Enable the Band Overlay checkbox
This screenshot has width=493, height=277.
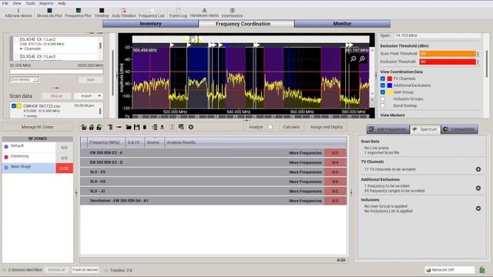pyautogui.click(x=383, y=105)
